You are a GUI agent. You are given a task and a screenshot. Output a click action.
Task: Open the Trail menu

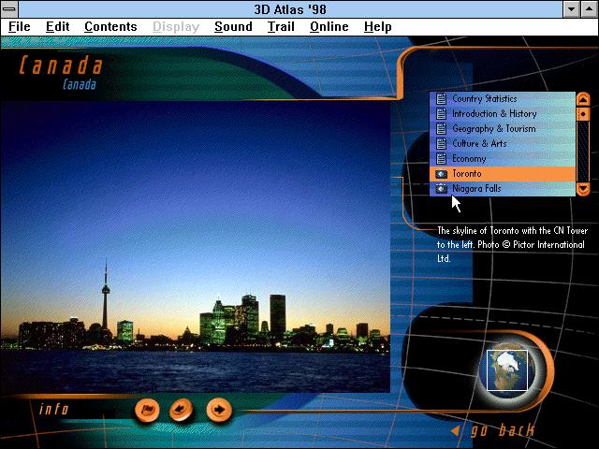281,27
